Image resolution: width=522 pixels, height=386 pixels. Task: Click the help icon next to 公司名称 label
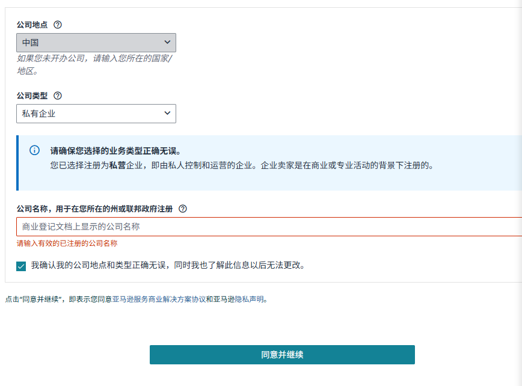point(183,209)
